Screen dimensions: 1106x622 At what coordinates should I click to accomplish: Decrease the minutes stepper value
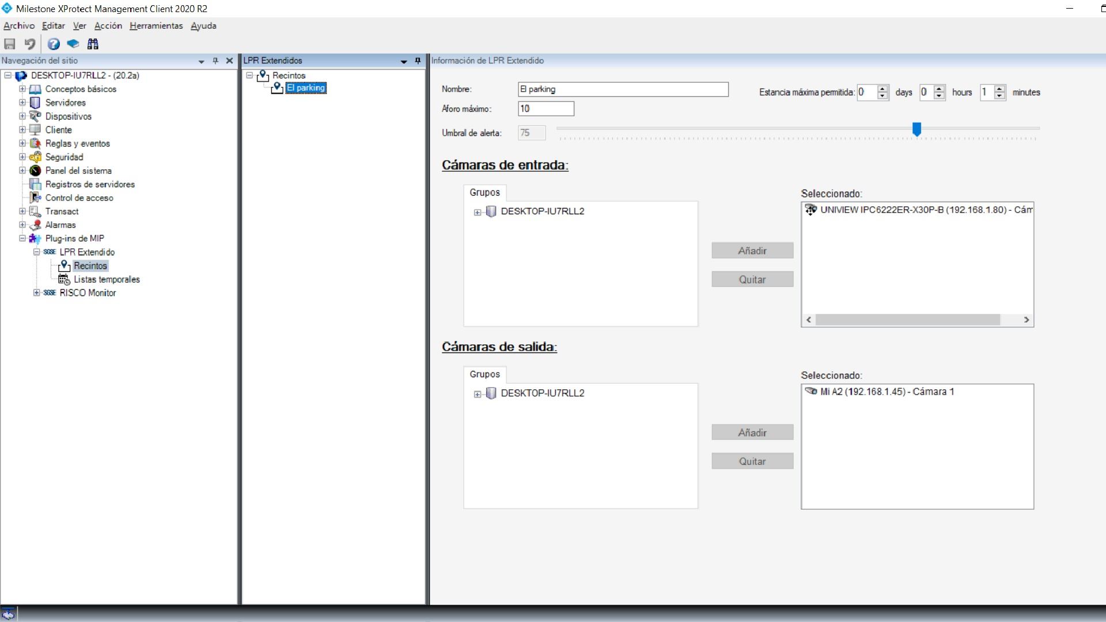(x=999, y=96)
